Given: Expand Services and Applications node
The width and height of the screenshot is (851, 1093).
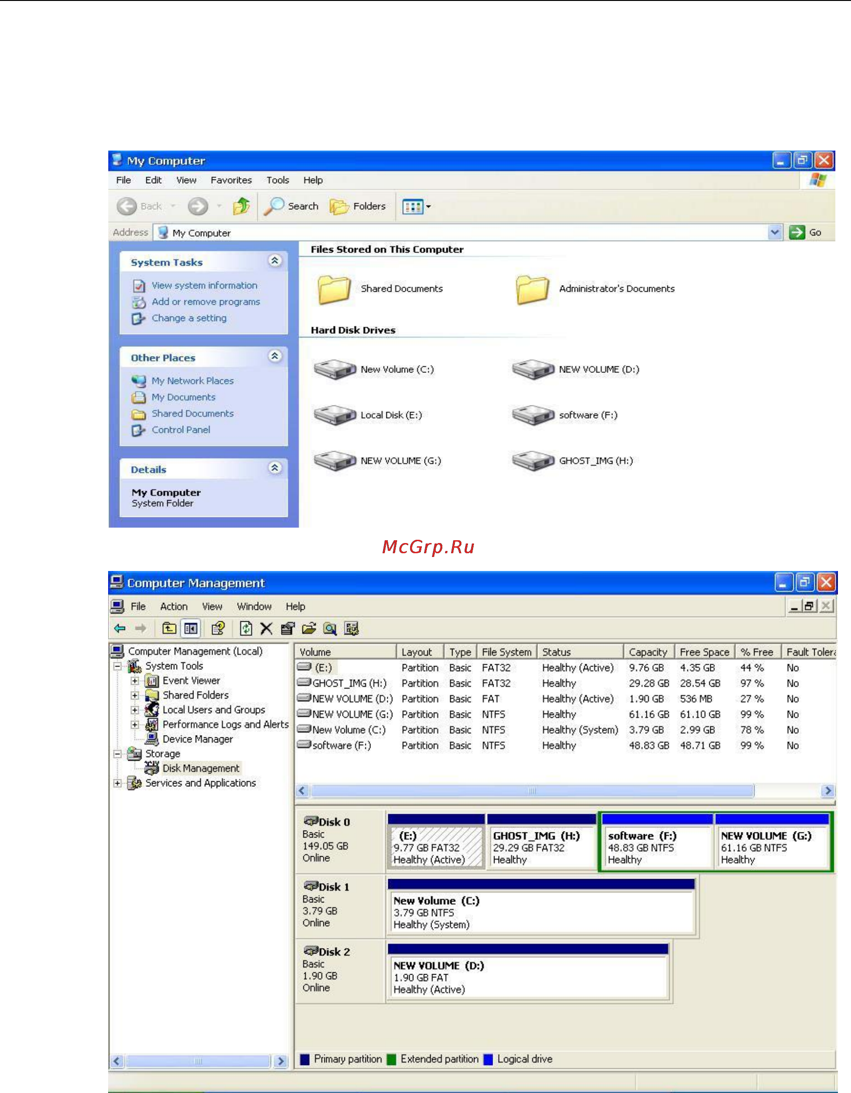Looking at the screenshot, I should pyautogui.click(x=117, y=784).
